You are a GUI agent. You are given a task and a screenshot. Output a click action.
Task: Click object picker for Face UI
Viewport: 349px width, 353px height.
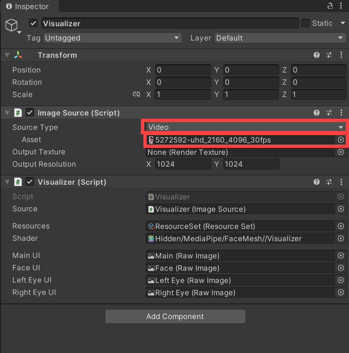(x=341, y=268)
